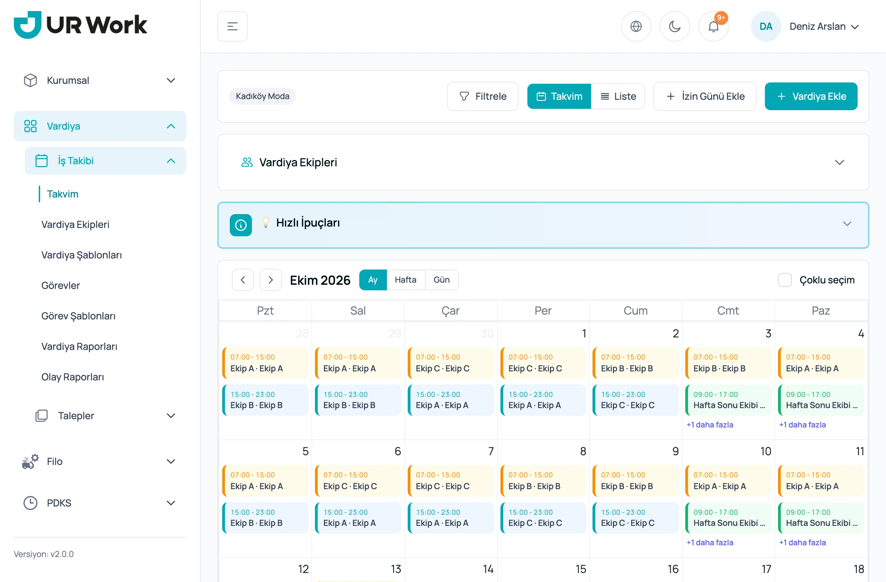Image resolution: width=886 pixels, height=582 pixels.
Task: Go to next month arrow
Action: [x=271, y=280]
